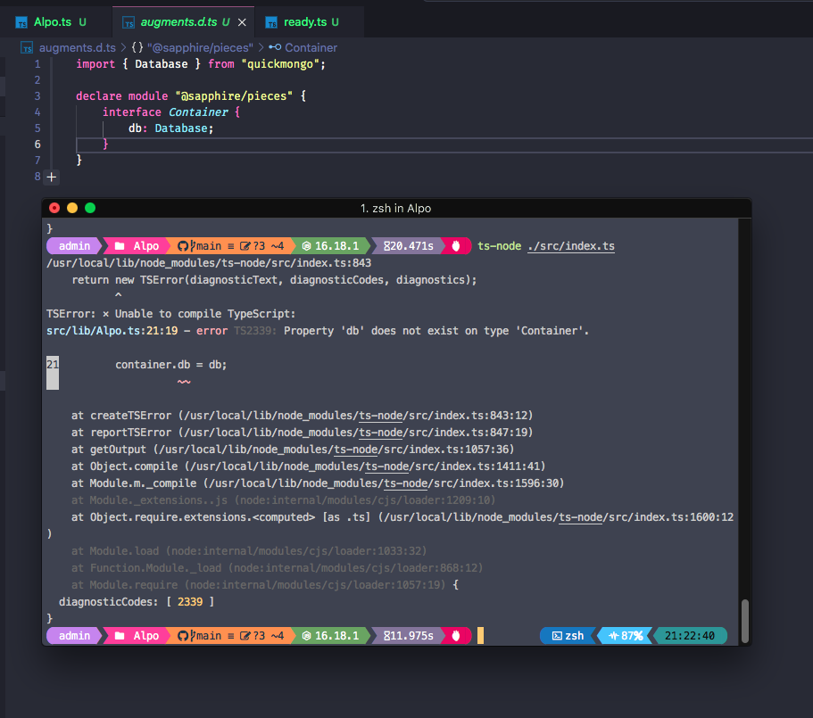The width and height of the screenshot is (813, 718).
Task: Click the TS2339 error code text
Action: (254, 331)
